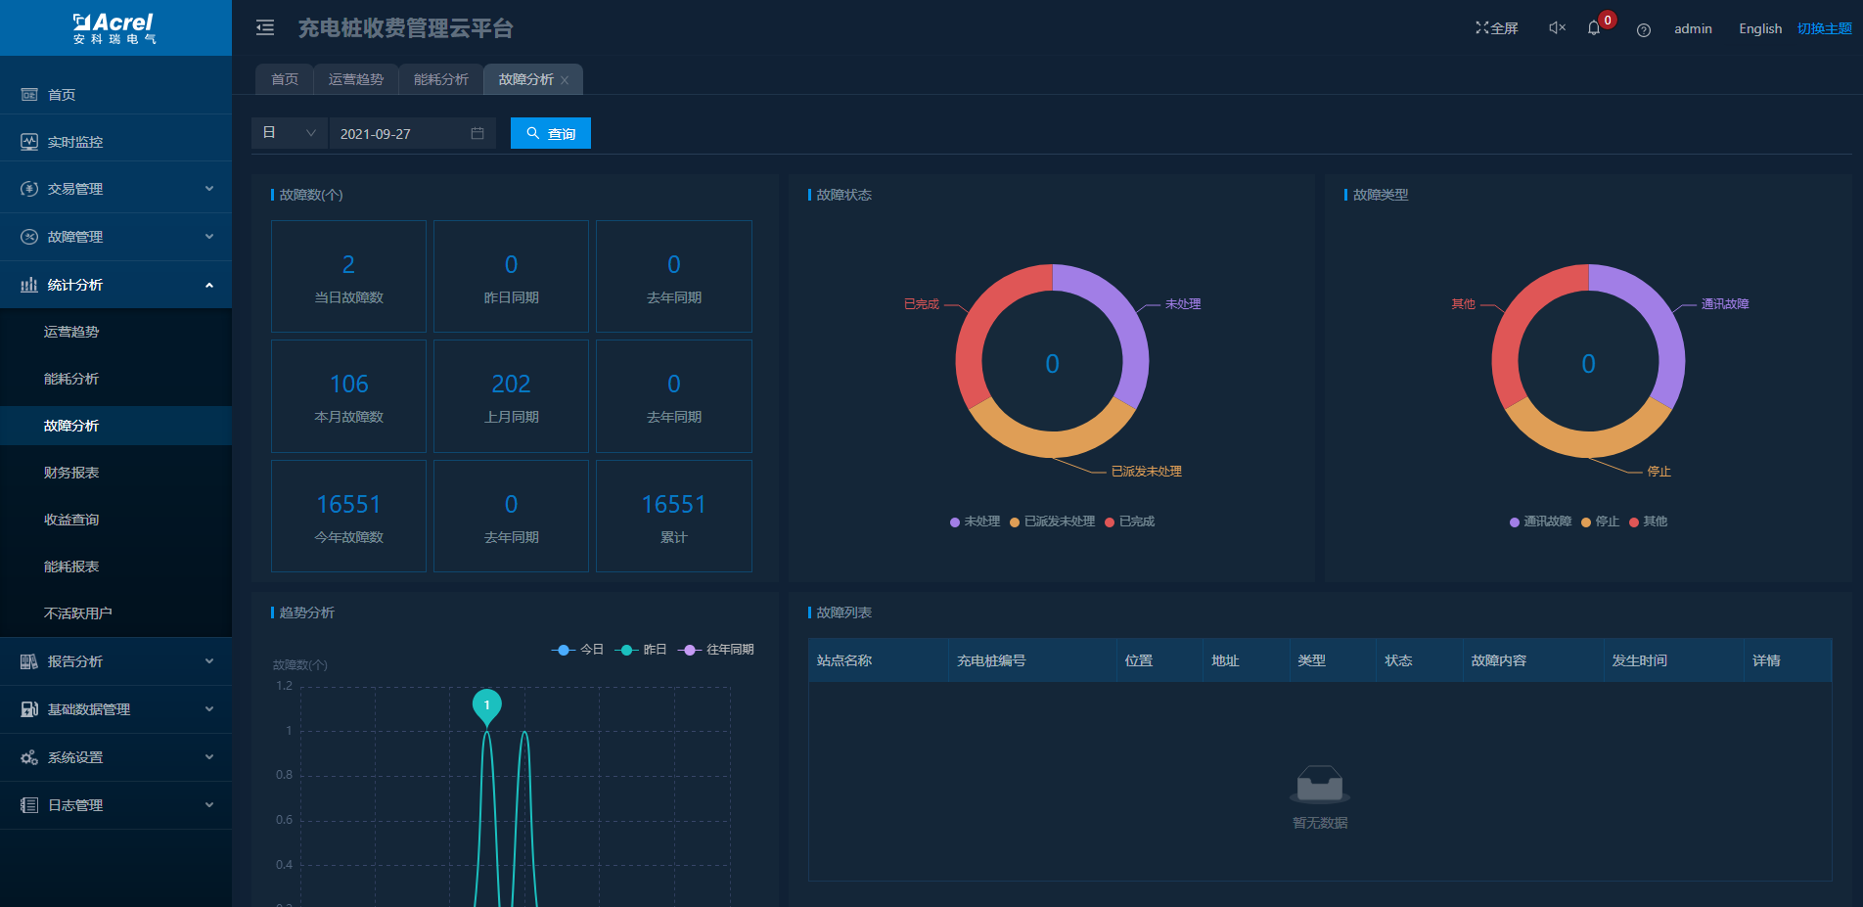Toggle 未处理 legend in fault status chart
1863x907 pixels.
[975, 522]
